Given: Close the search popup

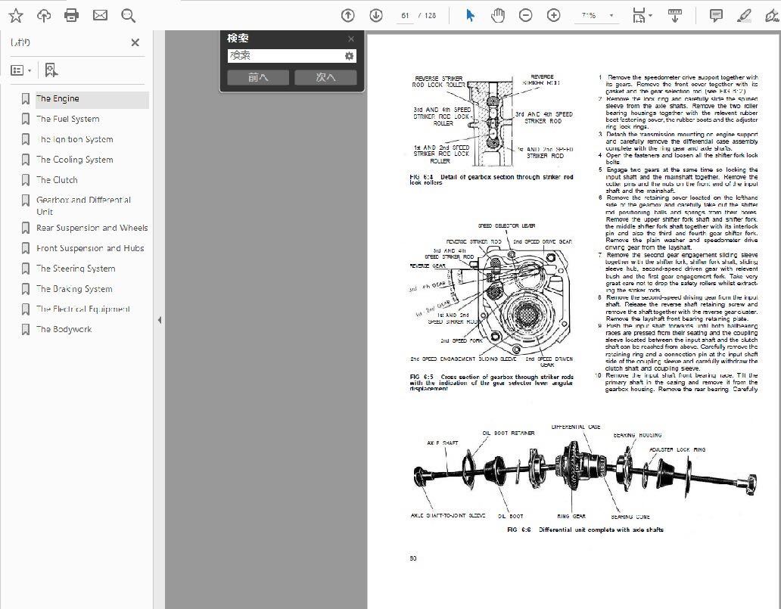Looking at the screenshot, I should [x=351, y=39].
